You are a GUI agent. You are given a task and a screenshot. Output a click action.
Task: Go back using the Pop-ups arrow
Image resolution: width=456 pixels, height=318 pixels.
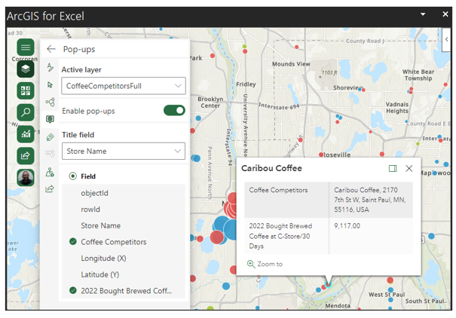[51, 49]
